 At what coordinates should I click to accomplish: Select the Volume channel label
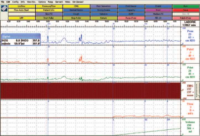point(190,122)
